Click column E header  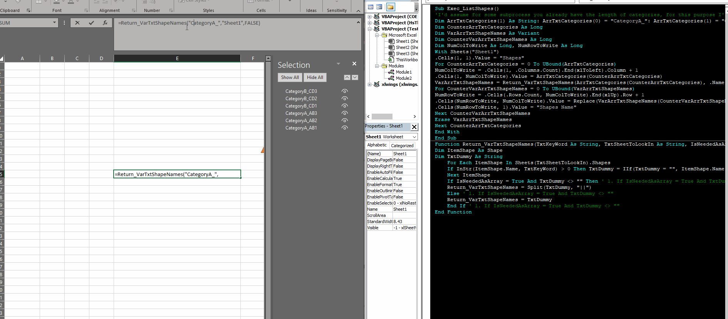tap(177, 59)
